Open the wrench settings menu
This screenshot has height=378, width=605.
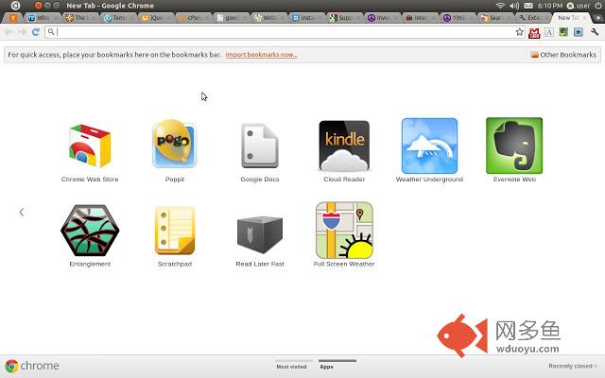click(595, 32)
